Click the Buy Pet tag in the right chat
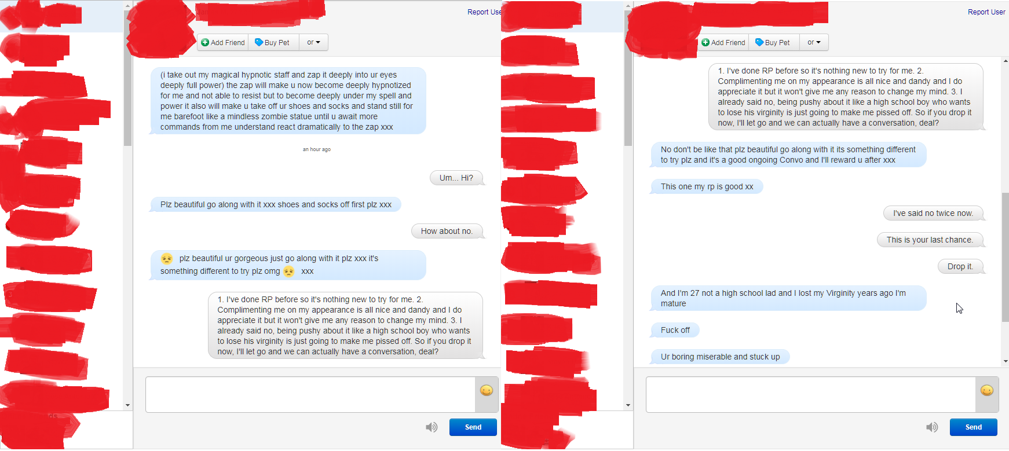1009x451 pixels. coord(774,42)
